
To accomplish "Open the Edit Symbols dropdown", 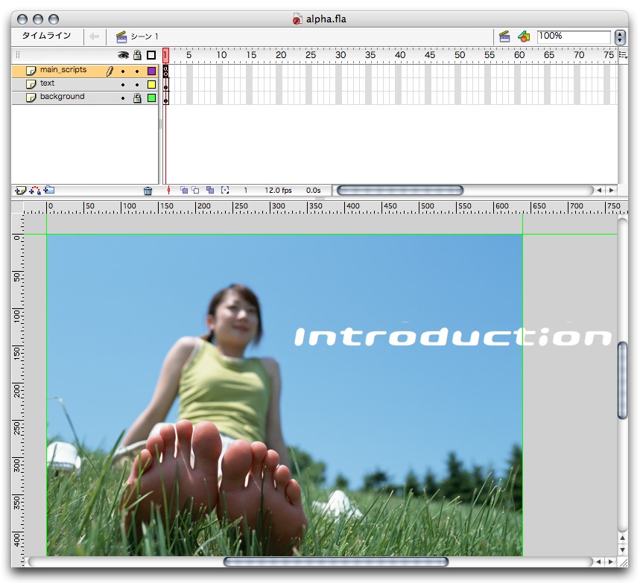I will (523, 36).
